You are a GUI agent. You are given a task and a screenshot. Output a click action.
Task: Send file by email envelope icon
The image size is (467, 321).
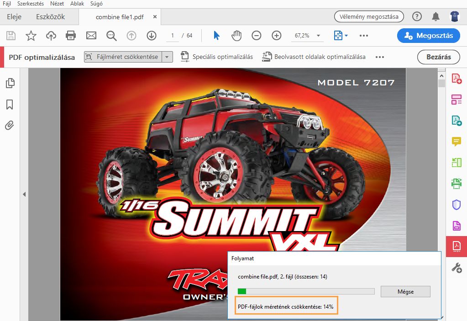click(x=91, y=36)
